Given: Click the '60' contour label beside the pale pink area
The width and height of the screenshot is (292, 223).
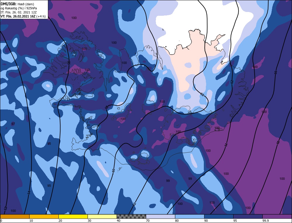Looking at the screenshot, I should (202, 95).
